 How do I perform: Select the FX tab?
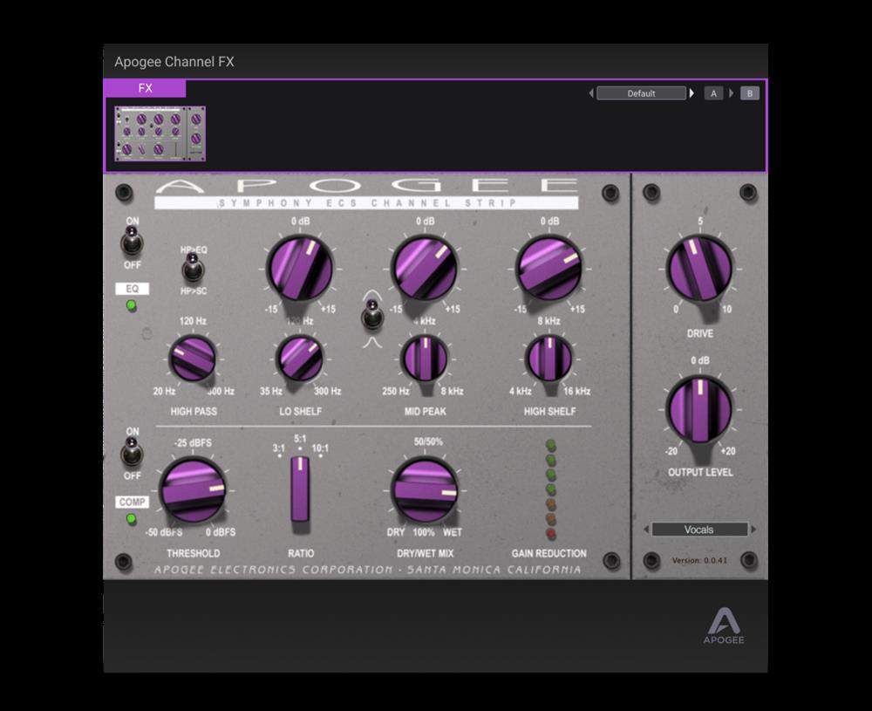[x=145, y=88]
